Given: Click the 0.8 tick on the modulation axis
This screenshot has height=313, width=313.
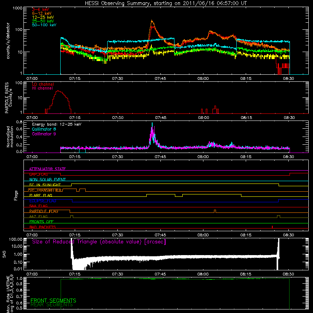Looking at the screenshot, I should coord(19,122).
